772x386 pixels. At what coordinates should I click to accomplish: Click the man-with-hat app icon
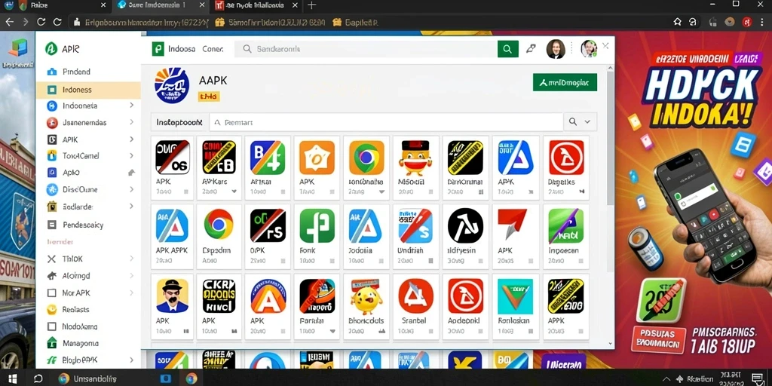pos(172,296)
